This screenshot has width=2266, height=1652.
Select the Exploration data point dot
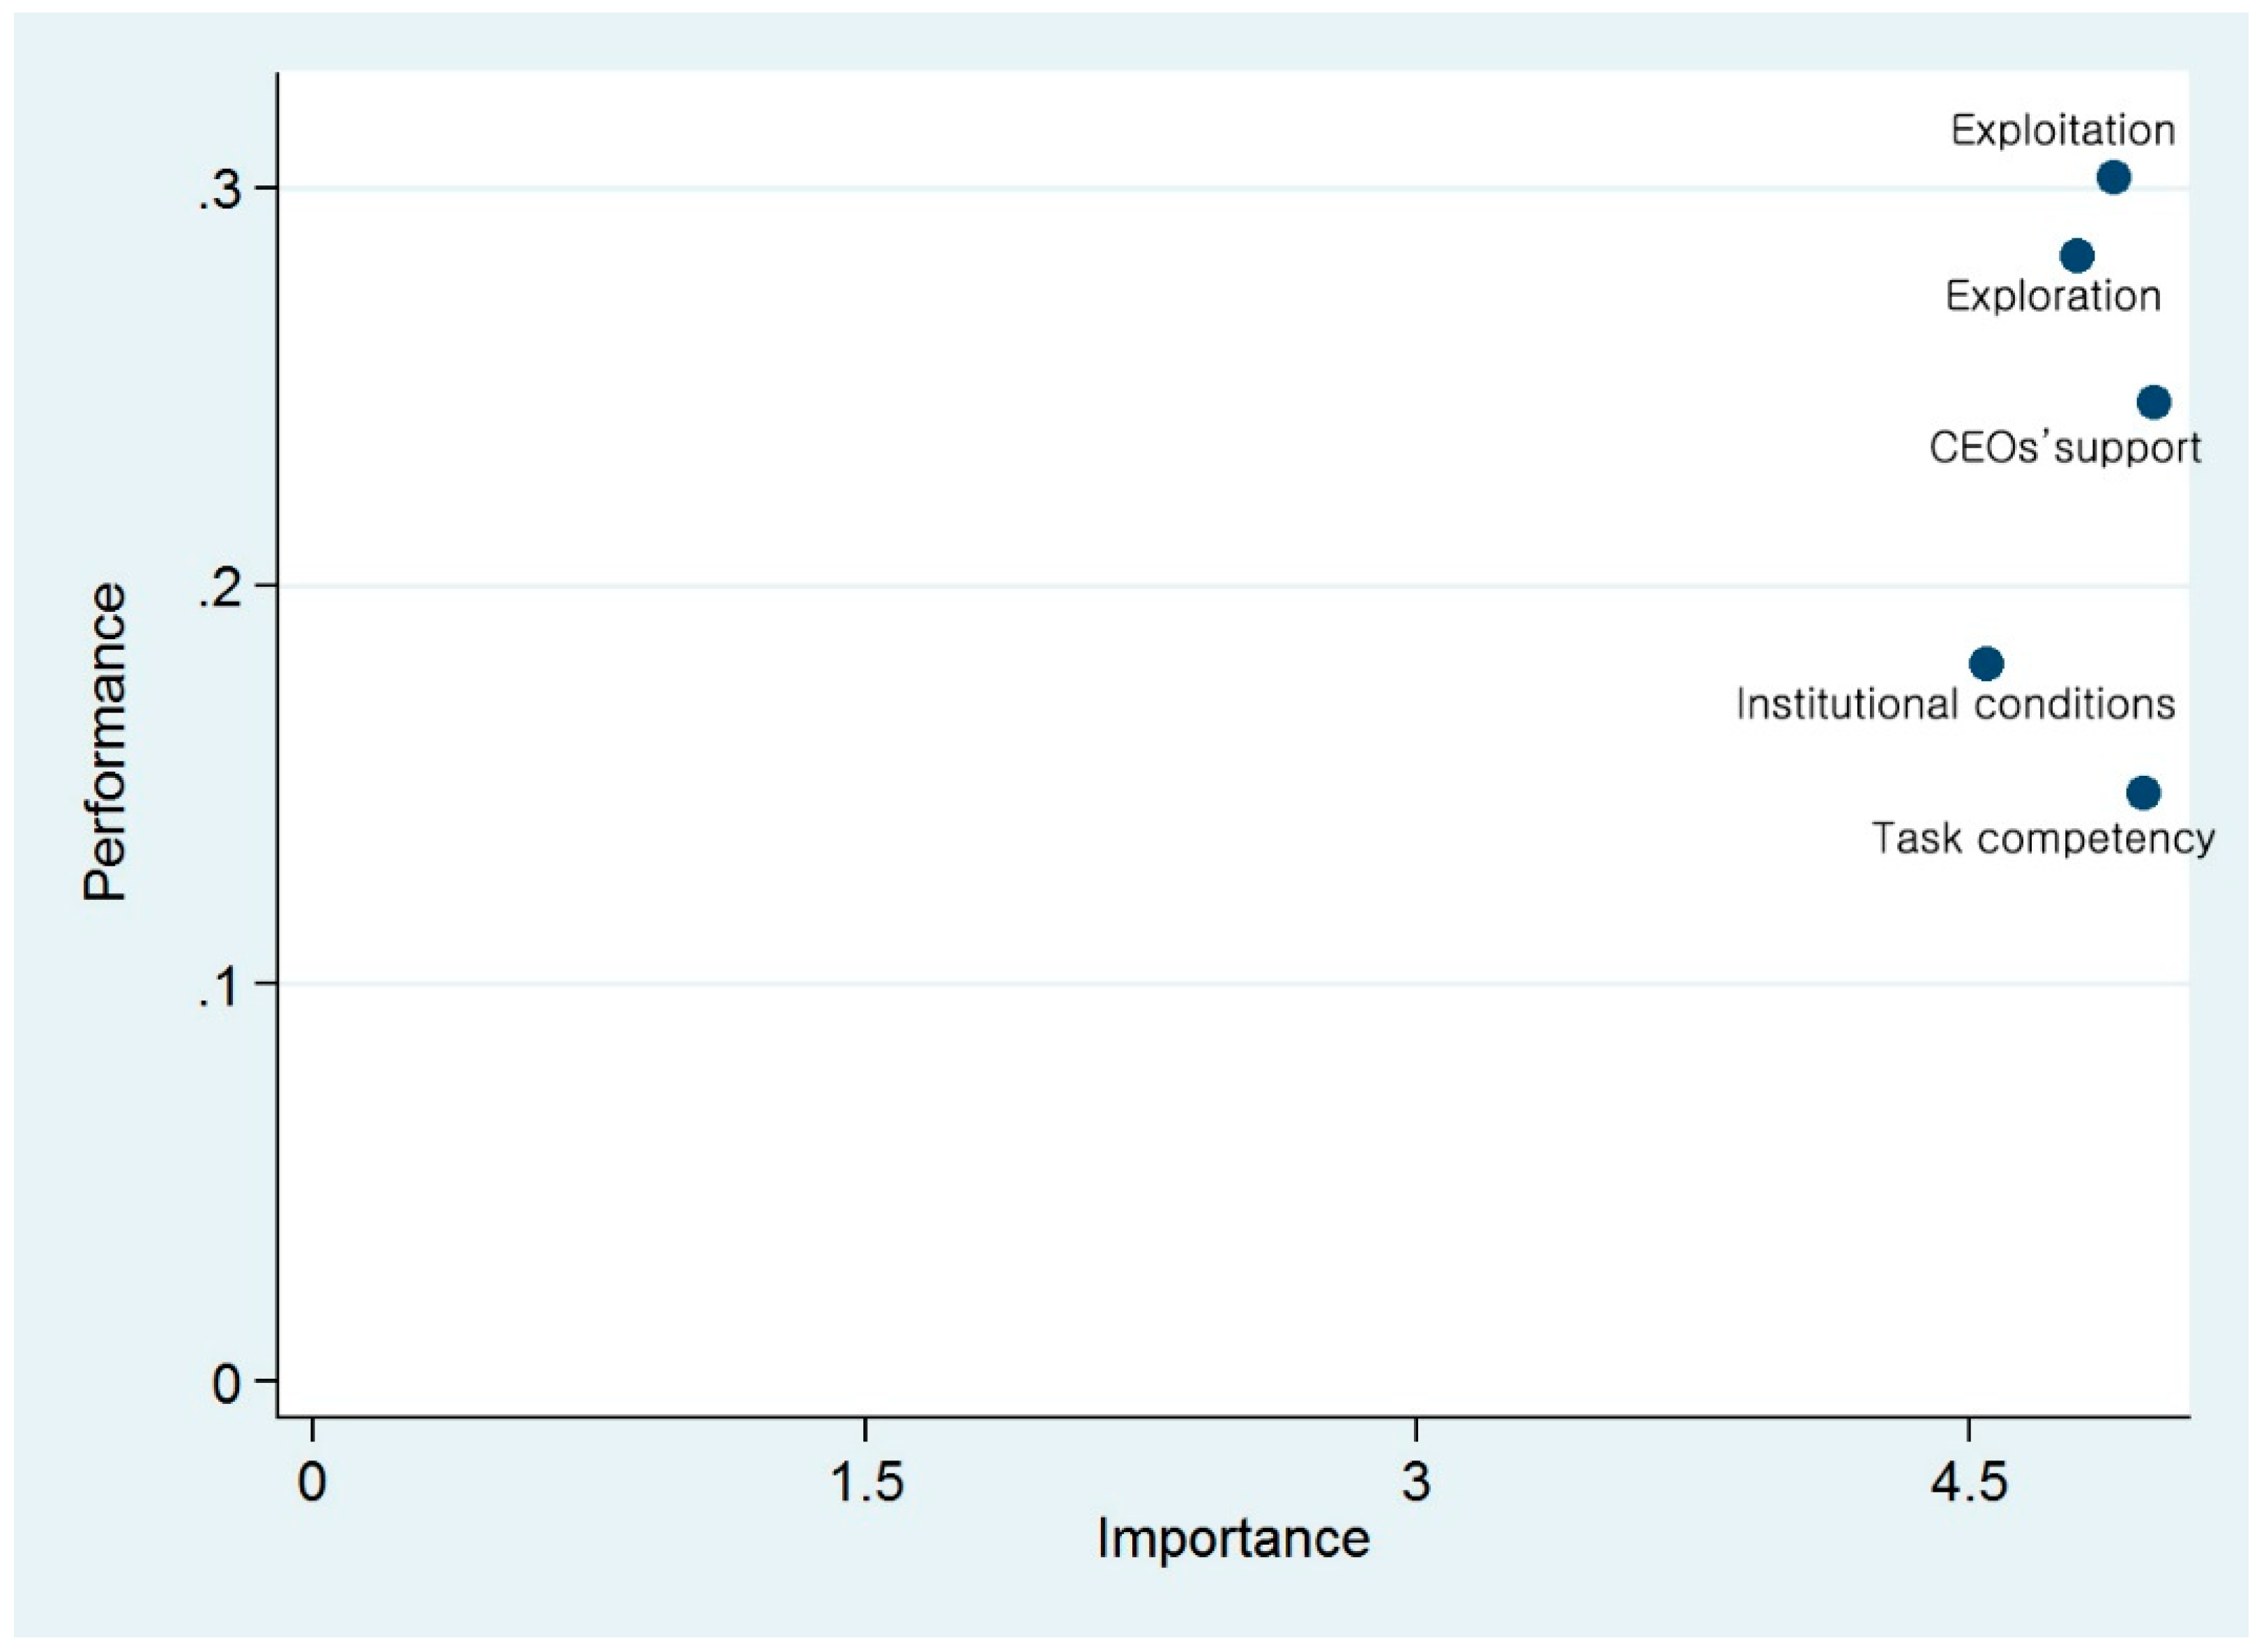click(2077, 256)
